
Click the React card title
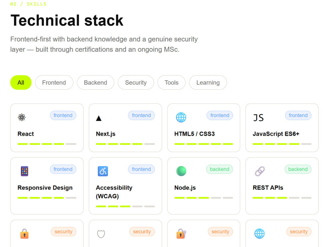pyautogui.click(x=26, y=134)
